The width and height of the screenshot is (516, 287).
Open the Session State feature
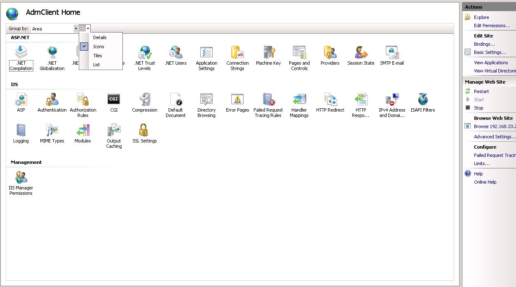coord(361,56)
